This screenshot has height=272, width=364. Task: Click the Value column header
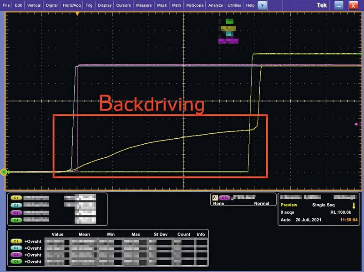click(x=58, y=234)
